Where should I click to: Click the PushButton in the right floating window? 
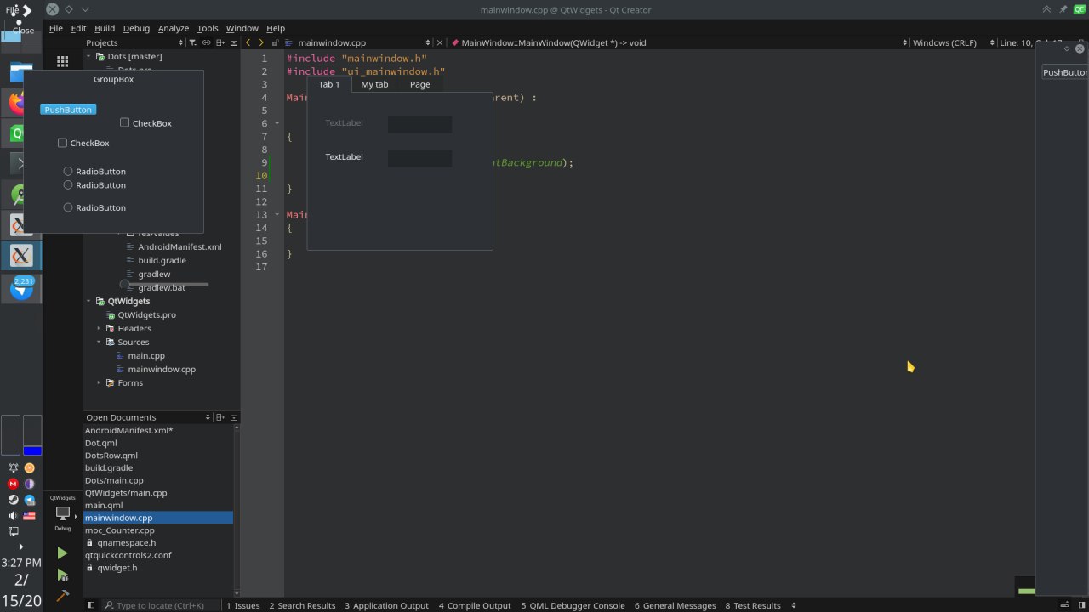1065,72
